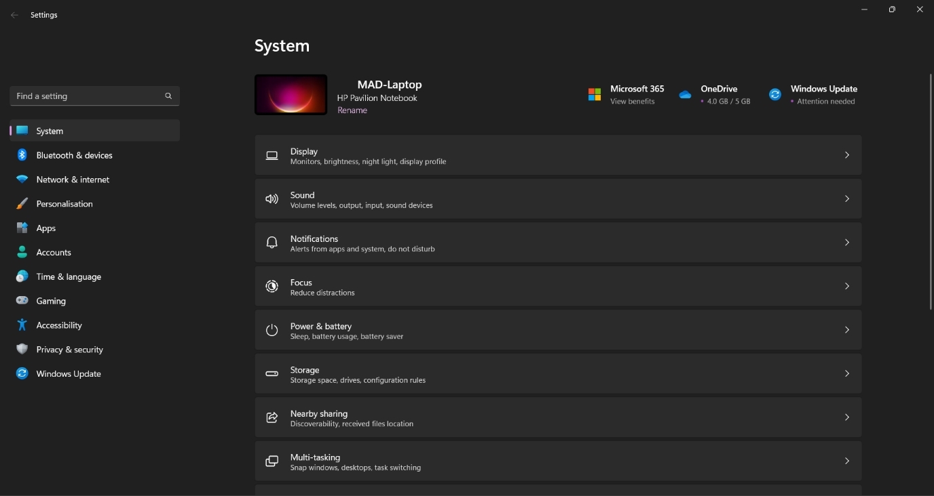Click the Network & internet icon
This screenshot has width=934, height=496.
tap(22, 180)
